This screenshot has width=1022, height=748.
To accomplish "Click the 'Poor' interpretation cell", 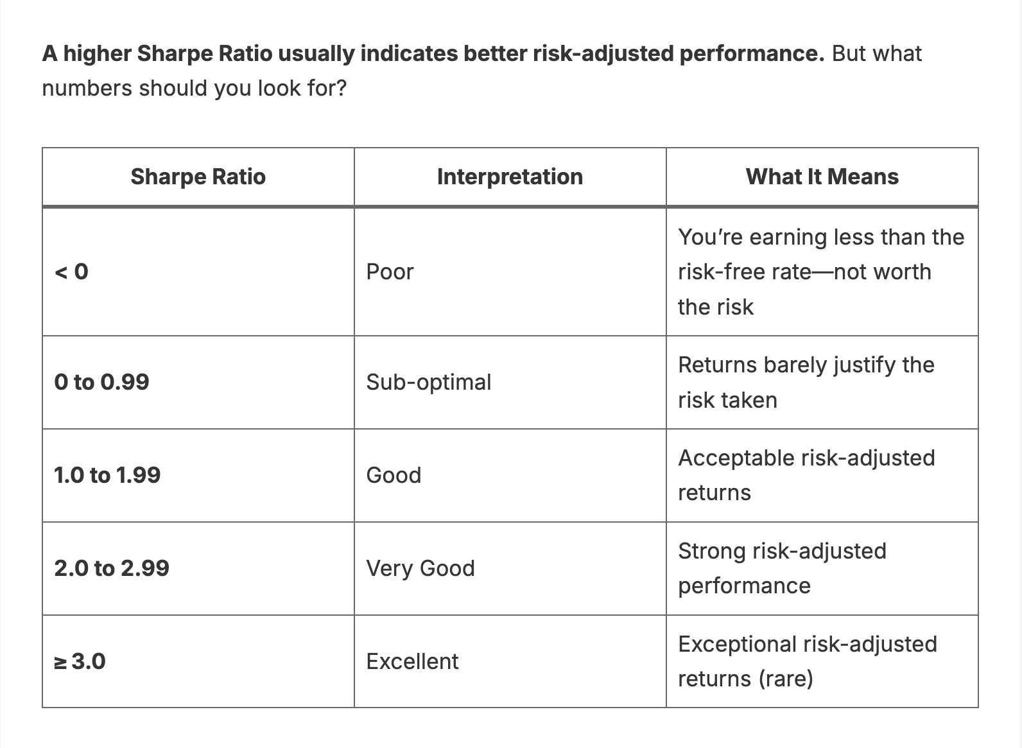I will (390, 272).
